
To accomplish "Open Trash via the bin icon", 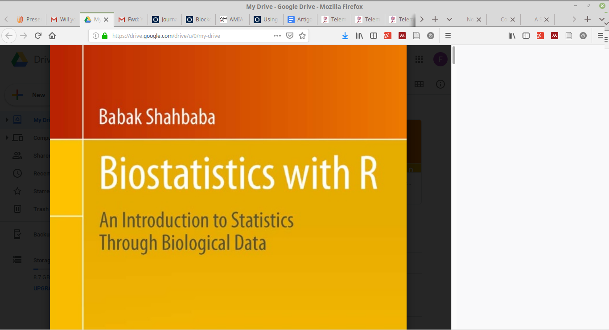I will coord(17,209).
